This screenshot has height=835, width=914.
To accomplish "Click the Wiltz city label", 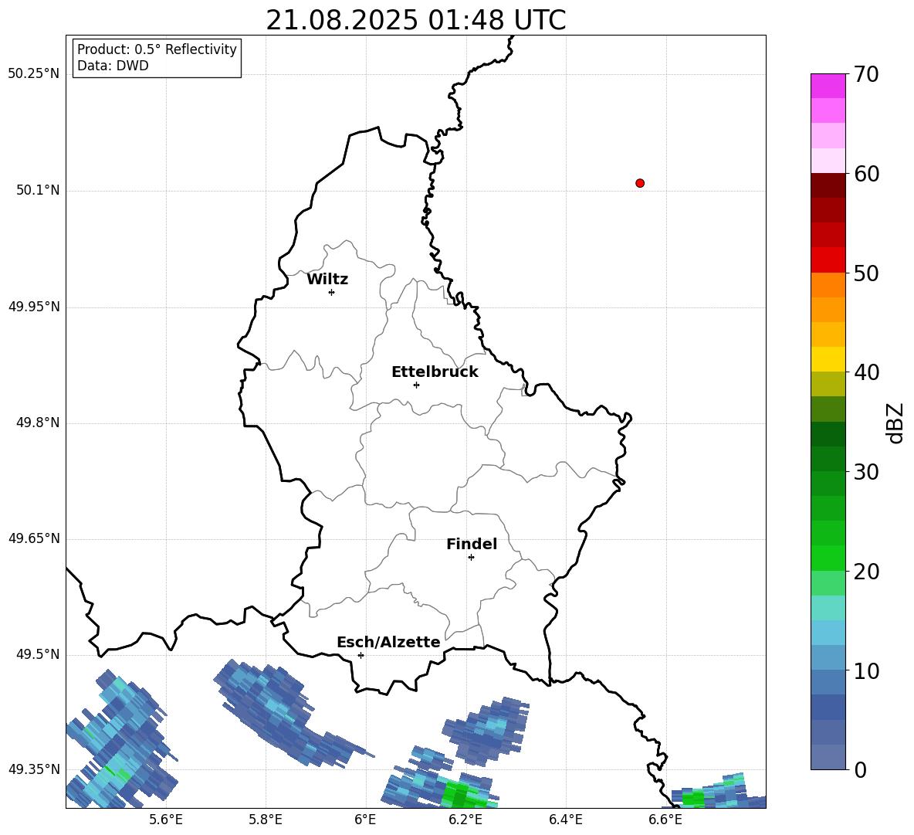I will [327, 280].
